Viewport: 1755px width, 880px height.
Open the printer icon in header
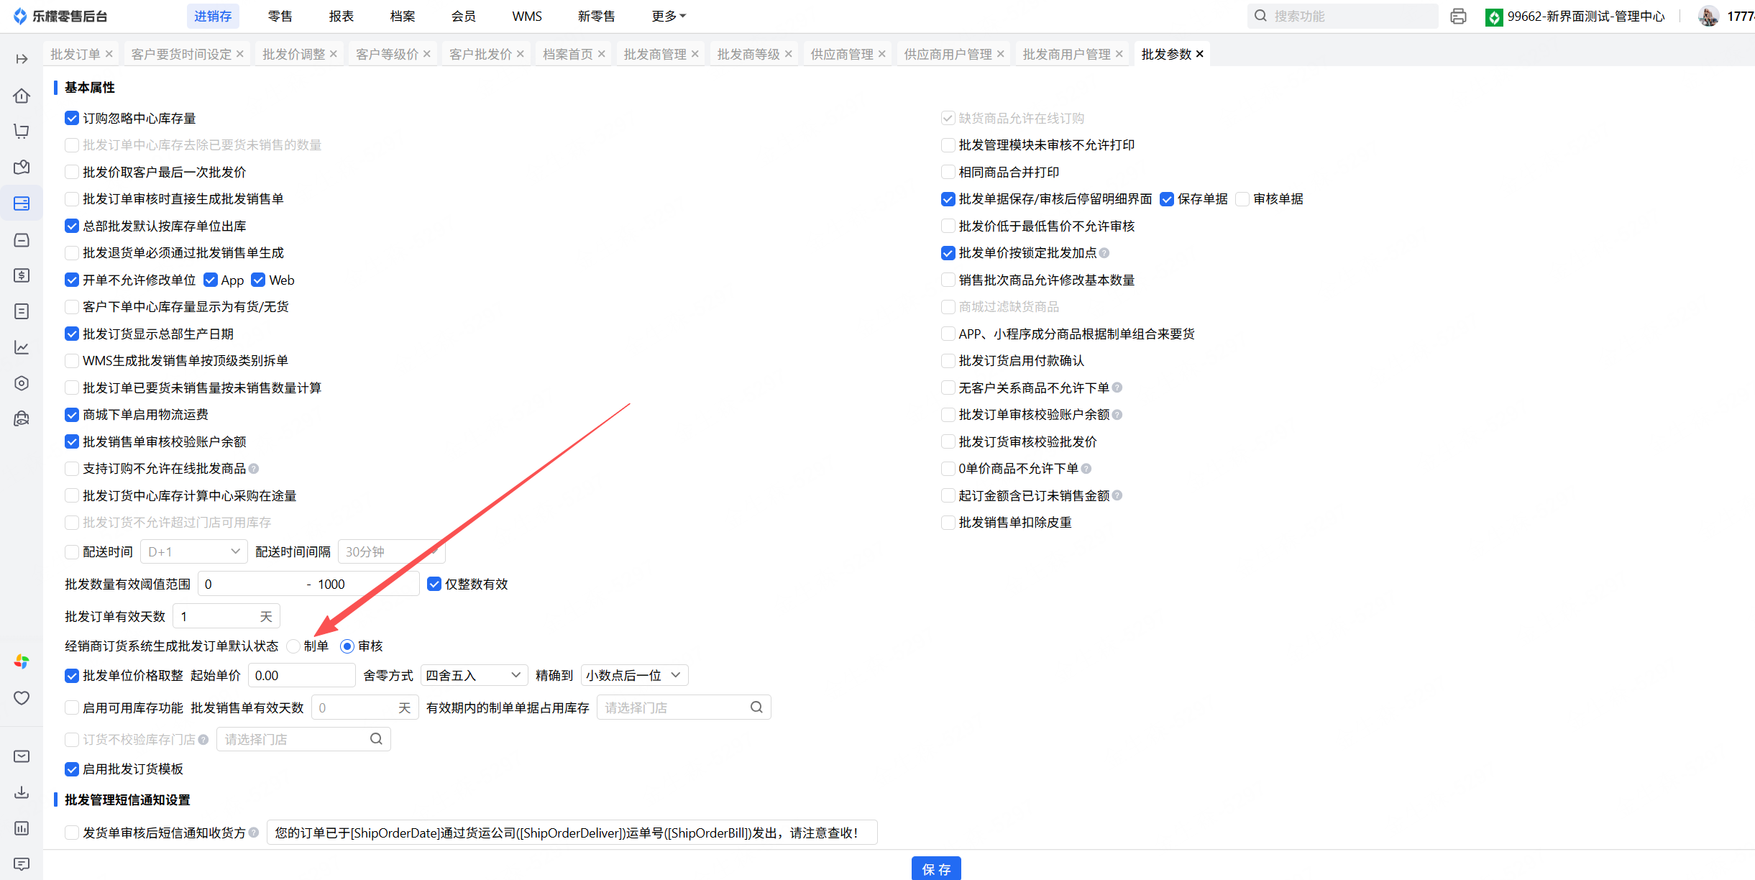[1458, 16]
